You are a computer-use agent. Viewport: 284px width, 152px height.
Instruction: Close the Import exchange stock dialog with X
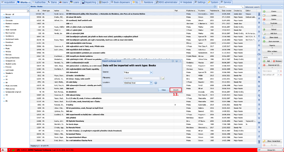pyautogui.click(x=181, y=61)
